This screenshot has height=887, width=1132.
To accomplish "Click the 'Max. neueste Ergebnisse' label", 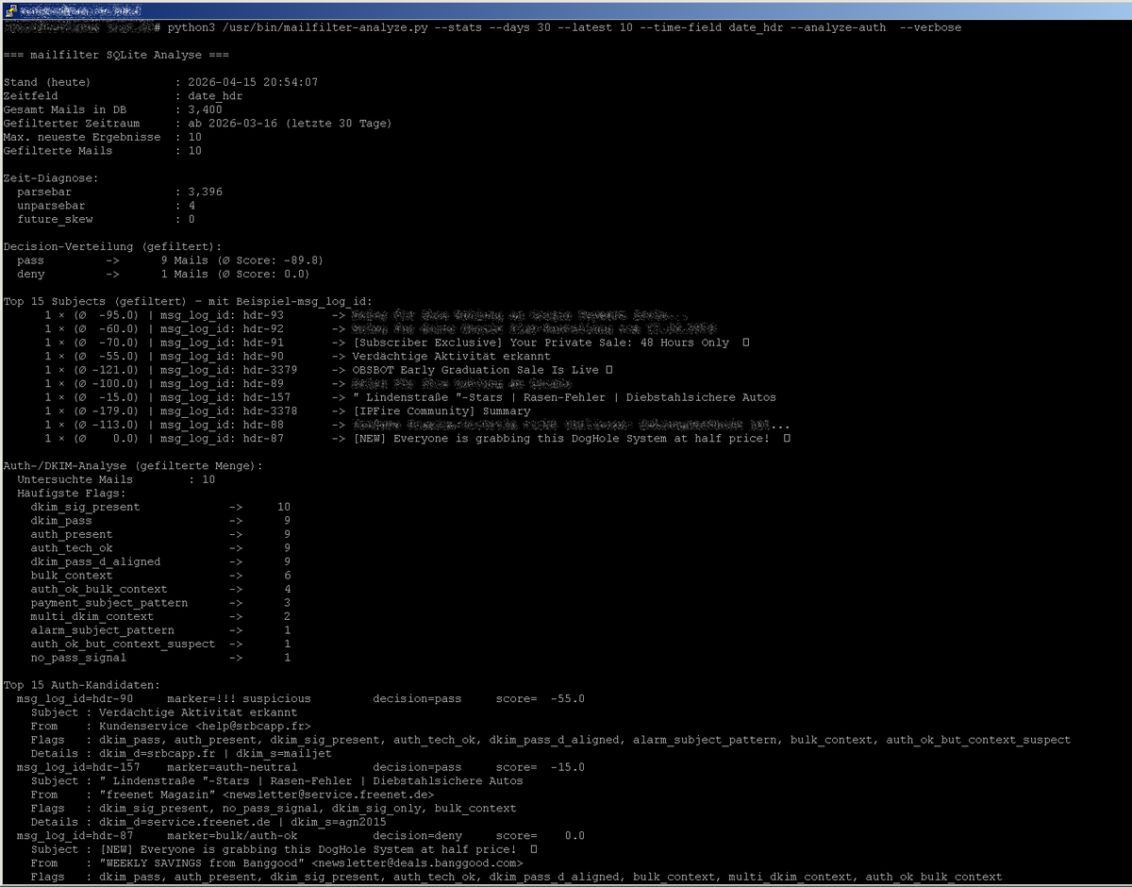I will click(81, 137).
